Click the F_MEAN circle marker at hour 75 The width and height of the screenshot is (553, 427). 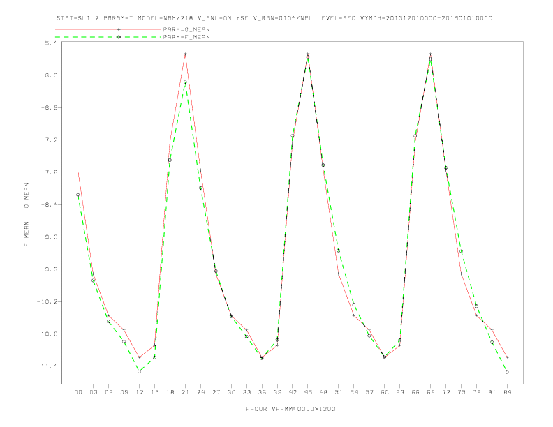[x=462, y=251]
